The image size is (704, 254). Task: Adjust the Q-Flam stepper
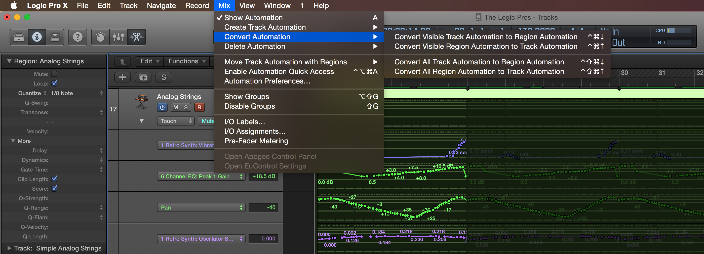tap(101, 217)
